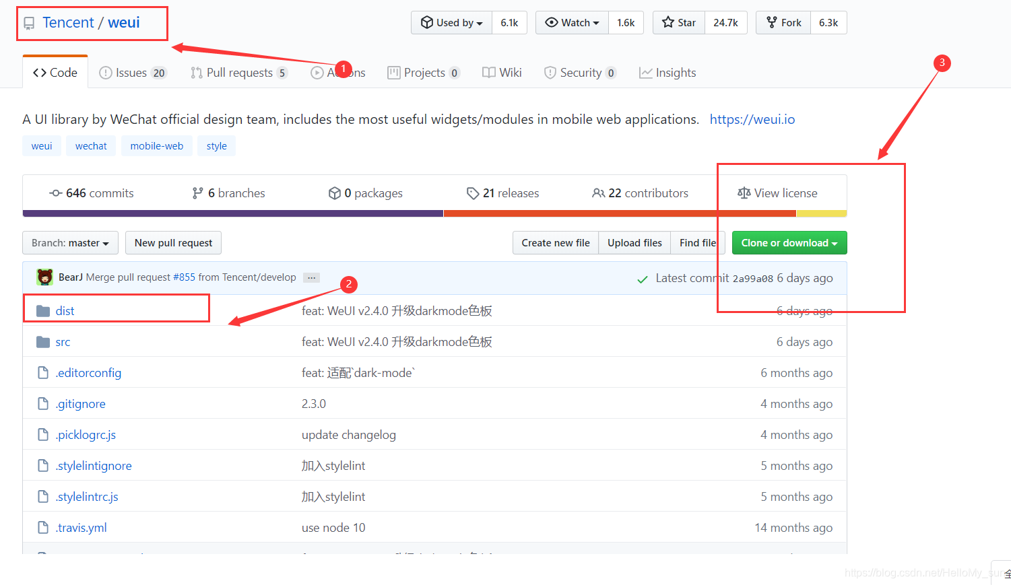Open the 'update changelog' commit message
This screenshot has width=1011, height=585.
349,435
